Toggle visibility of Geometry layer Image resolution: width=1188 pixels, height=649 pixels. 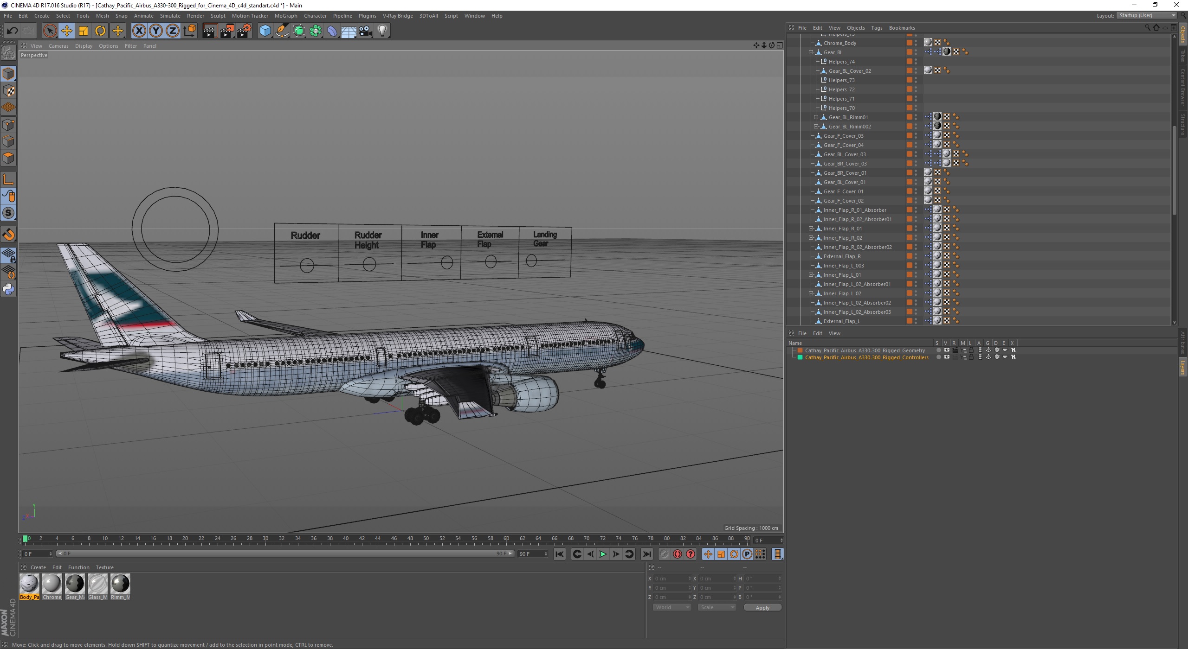point(947,350)
